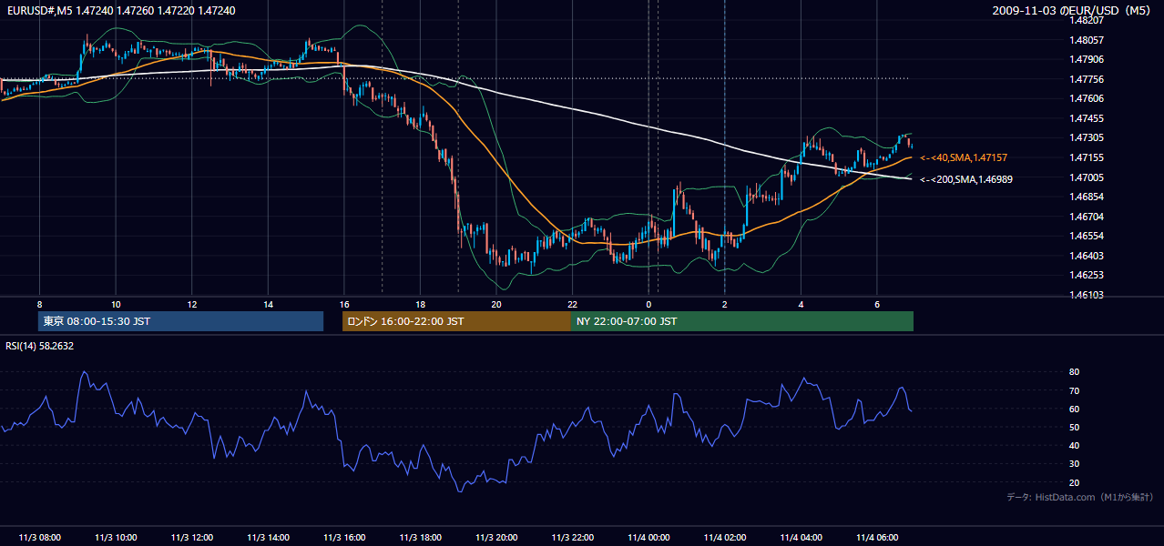Click the hour 0 tick on chart hour axis
This screenshot has height=546, width=1164.
[648, 304]
